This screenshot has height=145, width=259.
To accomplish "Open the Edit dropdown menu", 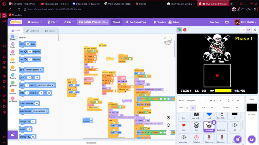I will tap(69, 22).
